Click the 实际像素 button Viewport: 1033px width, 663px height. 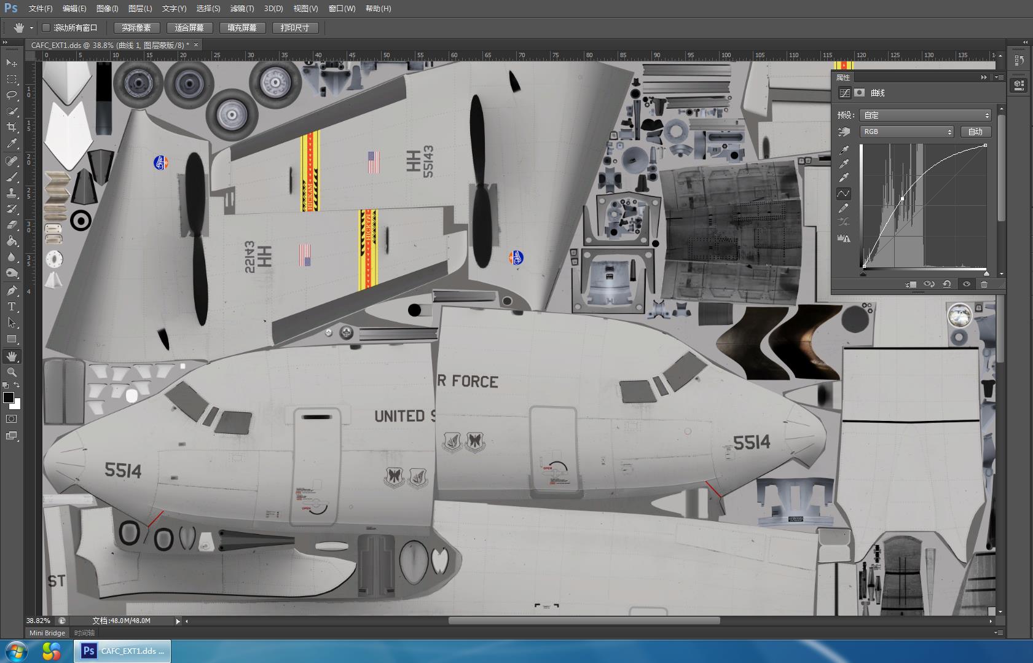pos(136,28)
